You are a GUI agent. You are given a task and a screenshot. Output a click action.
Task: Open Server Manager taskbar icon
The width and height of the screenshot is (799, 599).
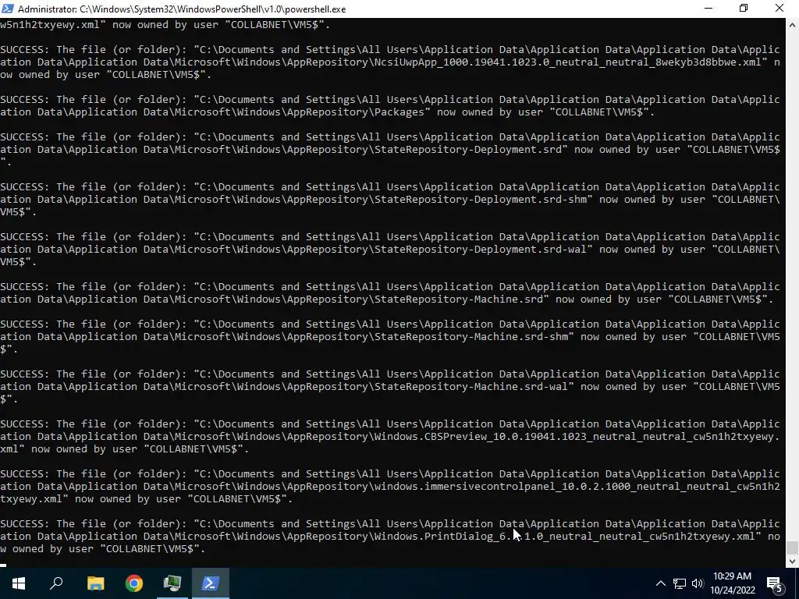click(x=172, y=583)
